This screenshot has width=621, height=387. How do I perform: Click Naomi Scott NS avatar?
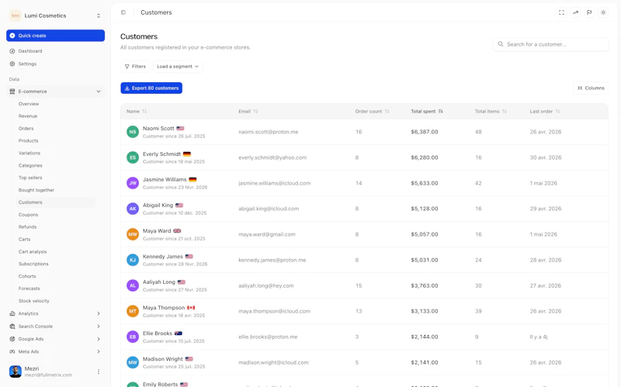point(133,132)
